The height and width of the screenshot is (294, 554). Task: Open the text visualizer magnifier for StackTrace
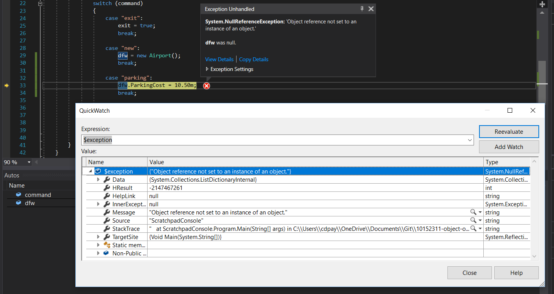[x=473, y=228]
